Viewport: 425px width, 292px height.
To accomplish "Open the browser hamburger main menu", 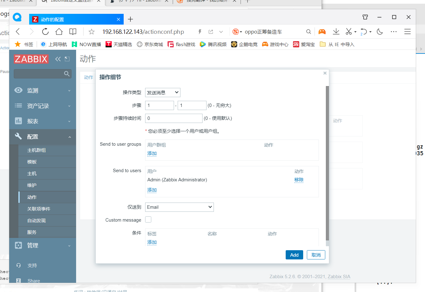I will tap(408, 32).
